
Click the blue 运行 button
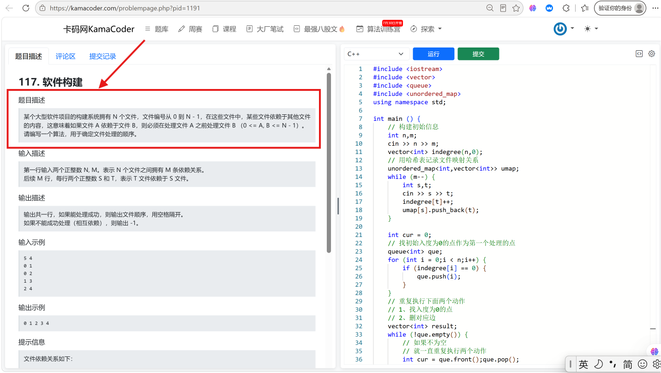tap(433, 54)
